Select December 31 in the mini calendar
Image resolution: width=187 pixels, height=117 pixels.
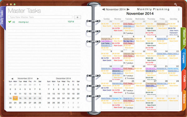point(63,103)
